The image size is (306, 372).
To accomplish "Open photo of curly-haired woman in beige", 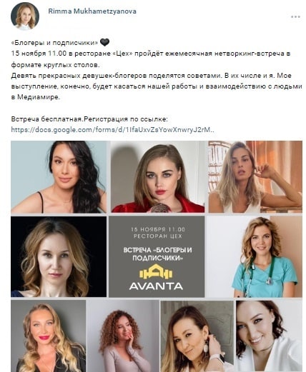I will click(123, 336).
